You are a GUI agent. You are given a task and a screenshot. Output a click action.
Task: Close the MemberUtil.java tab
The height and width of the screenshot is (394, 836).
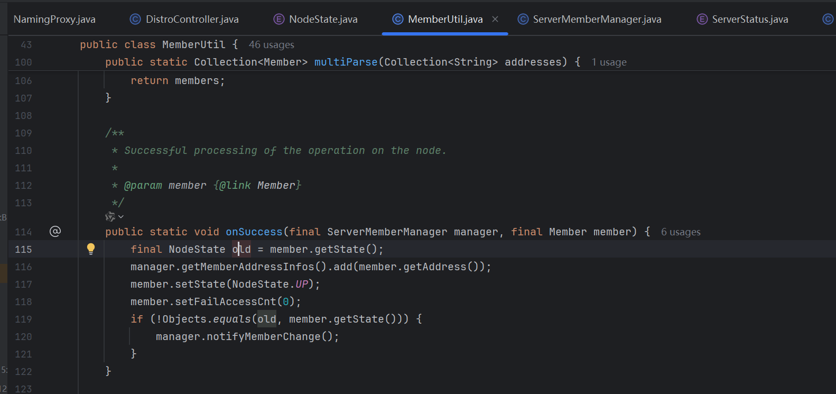tap(495, 19)
